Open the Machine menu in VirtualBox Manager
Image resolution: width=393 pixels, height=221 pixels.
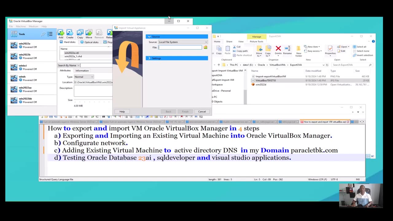tap(21, 26)
